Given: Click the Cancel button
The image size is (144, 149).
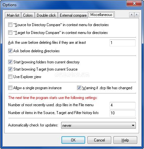Looking at the screenshot, I should pyautogui.click(x=99, y=140).
